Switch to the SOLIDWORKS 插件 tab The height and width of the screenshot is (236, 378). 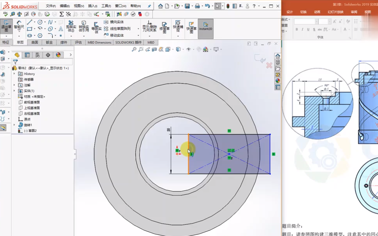(x=128, y=42)
